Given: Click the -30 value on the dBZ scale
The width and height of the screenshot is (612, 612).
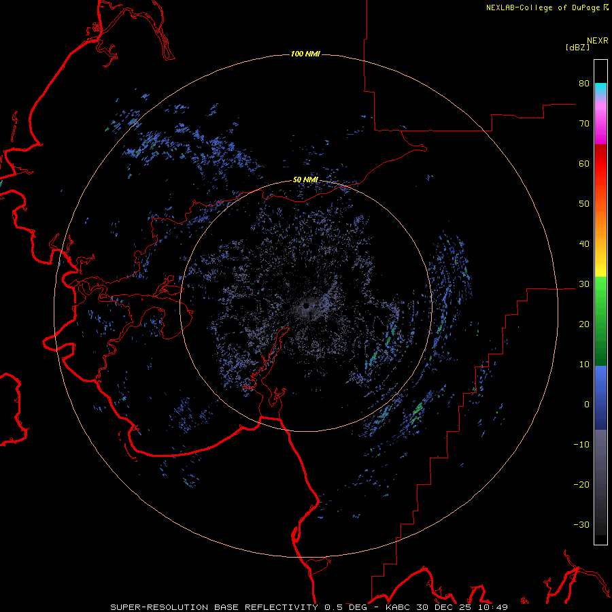Looking at the screenshot, I should click(581, 525).
